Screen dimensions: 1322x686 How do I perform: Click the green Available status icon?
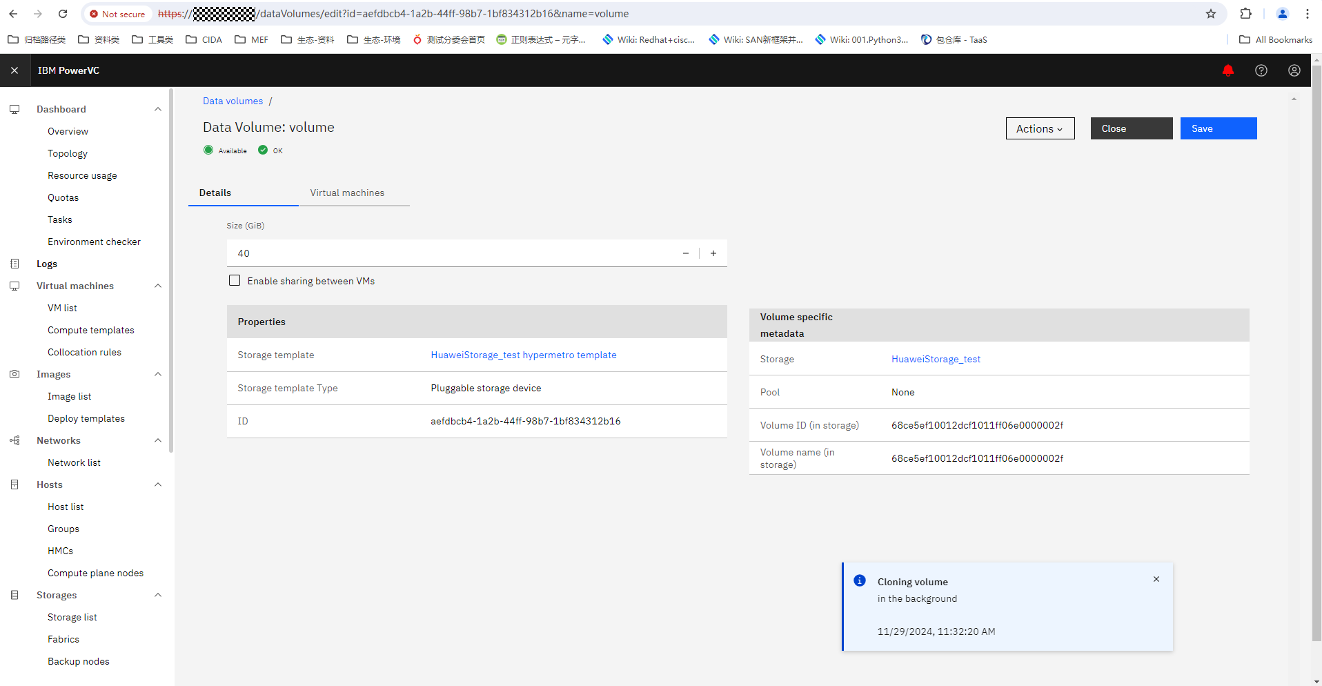click(x=208, y=150)
